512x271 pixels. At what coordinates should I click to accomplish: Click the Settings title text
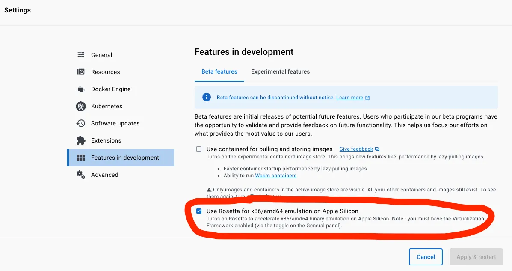(17, 10)
